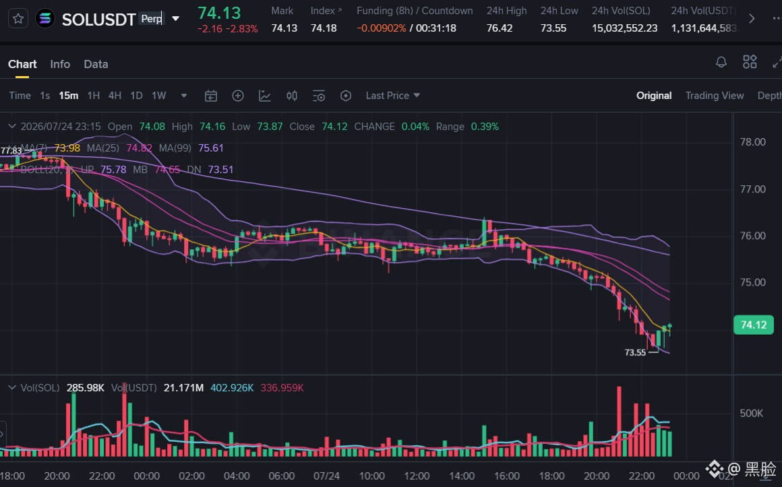Image resolution: width=782 pixels, height=487 pixels.
Task: Add SOLUSDT to favorites with star icon
Action: (18, 19)
